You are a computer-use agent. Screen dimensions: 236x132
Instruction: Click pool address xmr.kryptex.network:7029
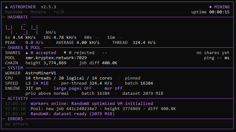click(56, 58)
